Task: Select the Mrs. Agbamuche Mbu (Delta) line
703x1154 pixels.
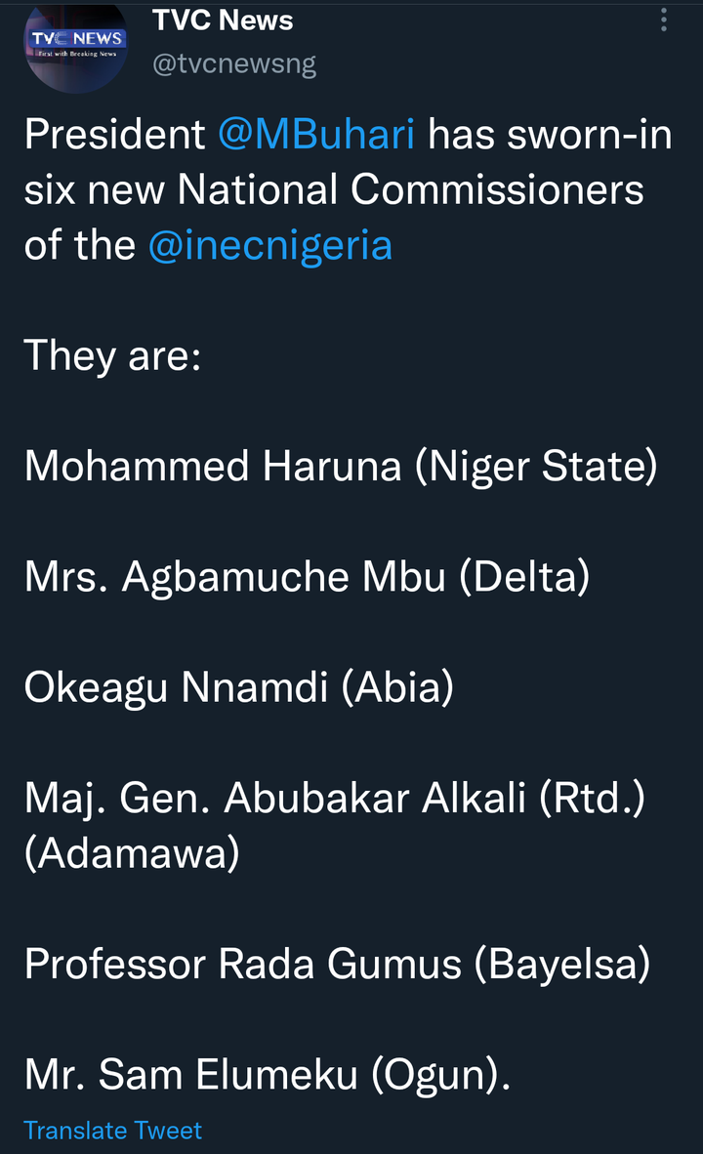Action: pos(307,577)
